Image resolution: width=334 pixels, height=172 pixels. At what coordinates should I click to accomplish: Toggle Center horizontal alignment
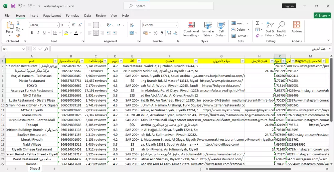click(96, 33)
